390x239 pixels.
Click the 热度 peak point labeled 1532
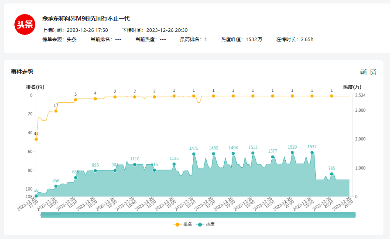click(312, 152)
